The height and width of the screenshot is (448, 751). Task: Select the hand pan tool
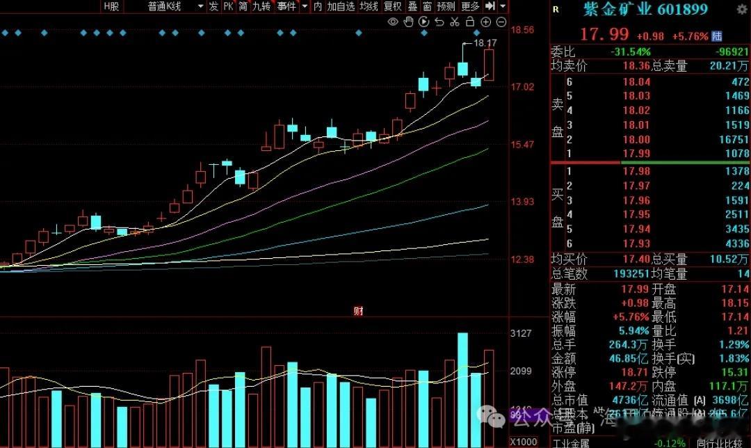click(408, 22)
